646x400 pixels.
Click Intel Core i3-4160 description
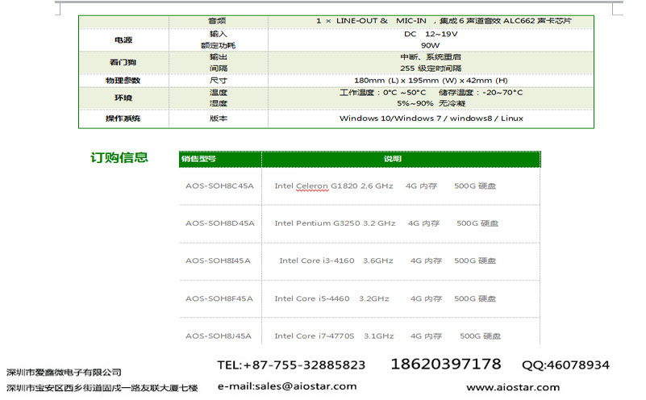pyautogui.click(x=336, y=260)
